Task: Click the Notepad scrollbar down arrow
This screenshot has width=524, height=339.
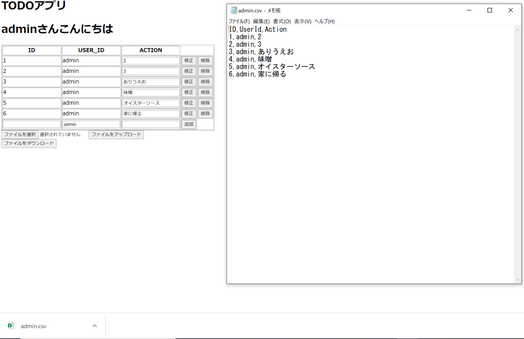Action: (x=518, y=280)
